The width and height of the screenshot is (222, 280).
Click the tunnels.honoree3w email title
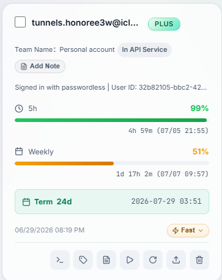click(85, 23)
